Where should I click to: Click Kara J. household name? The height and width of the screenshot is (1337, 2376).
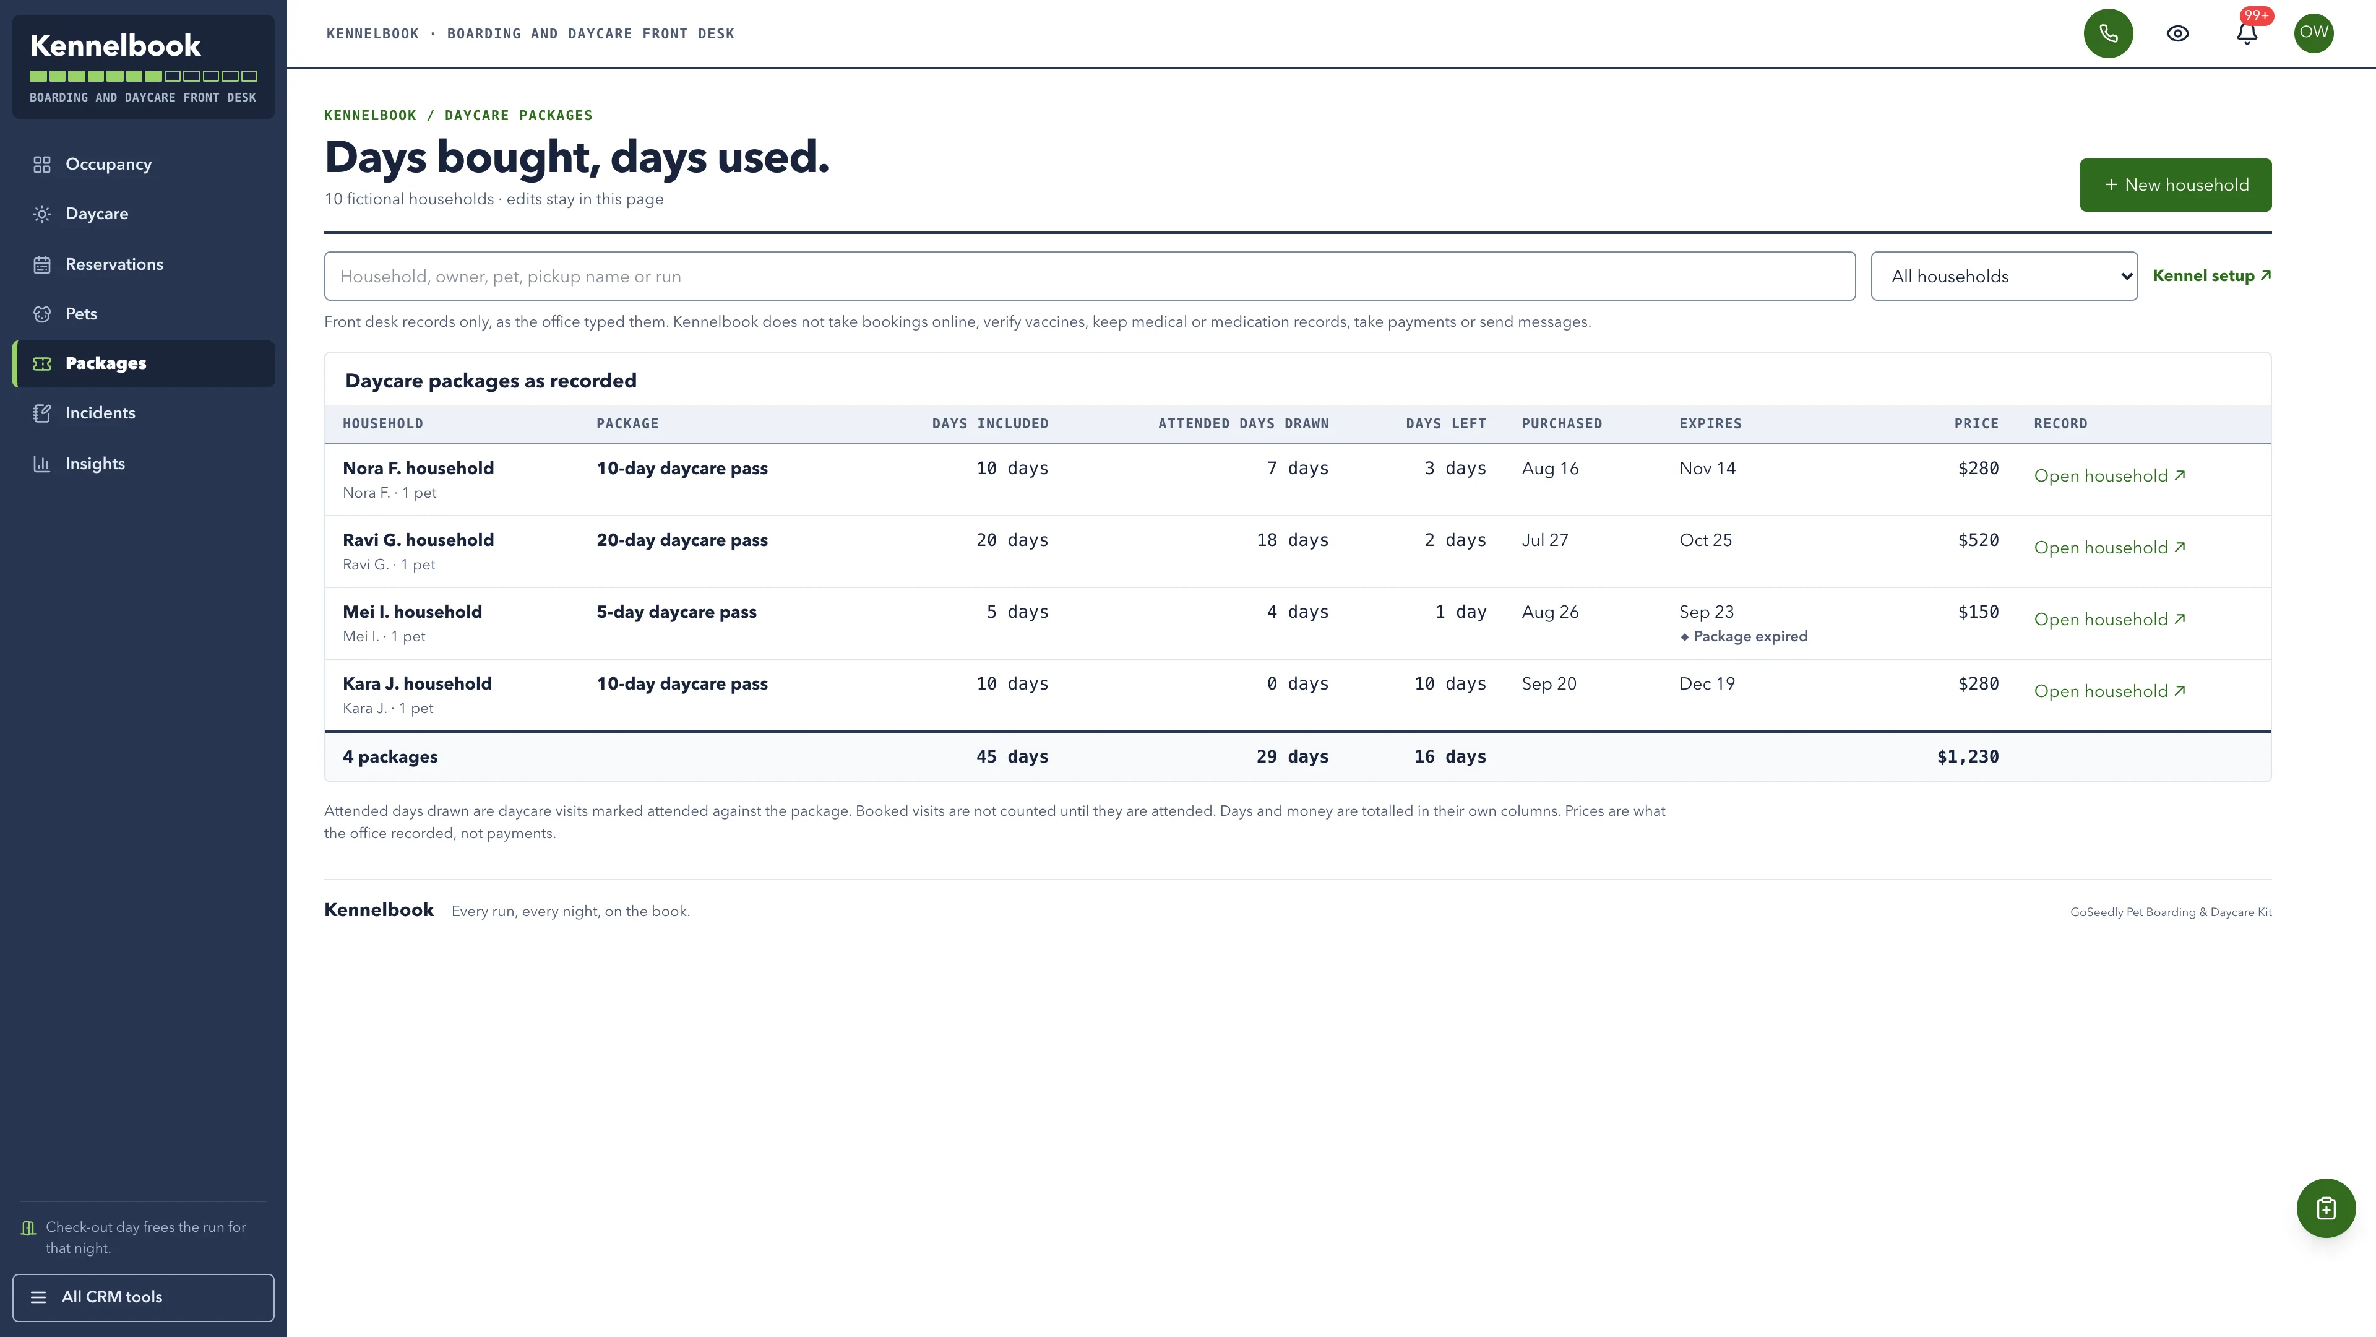417,684
